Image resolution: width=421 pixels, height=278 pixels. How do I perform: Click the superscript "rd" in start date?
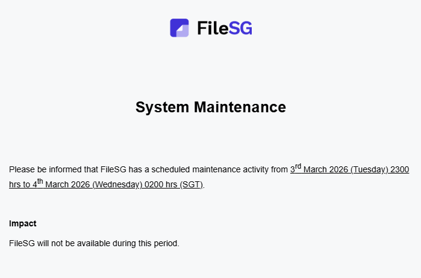[298, 167]
